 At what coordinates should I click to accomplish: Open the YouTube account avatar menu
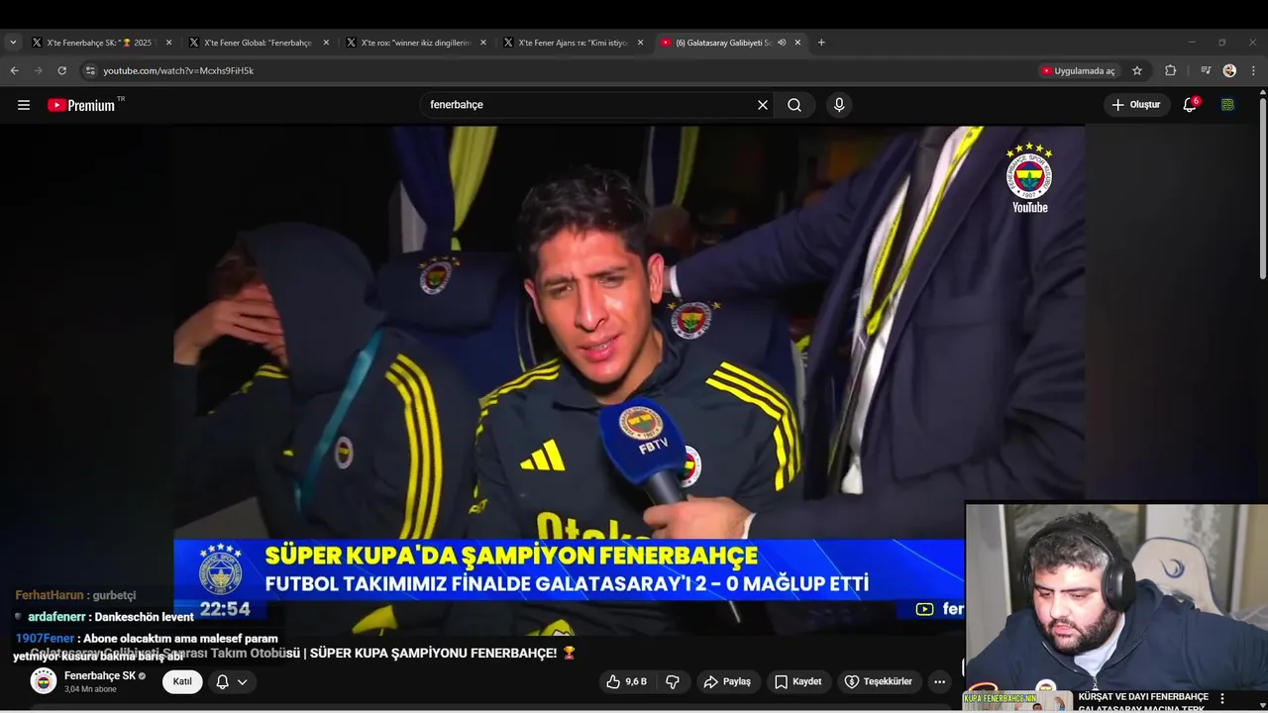(x=1227, y=105)
